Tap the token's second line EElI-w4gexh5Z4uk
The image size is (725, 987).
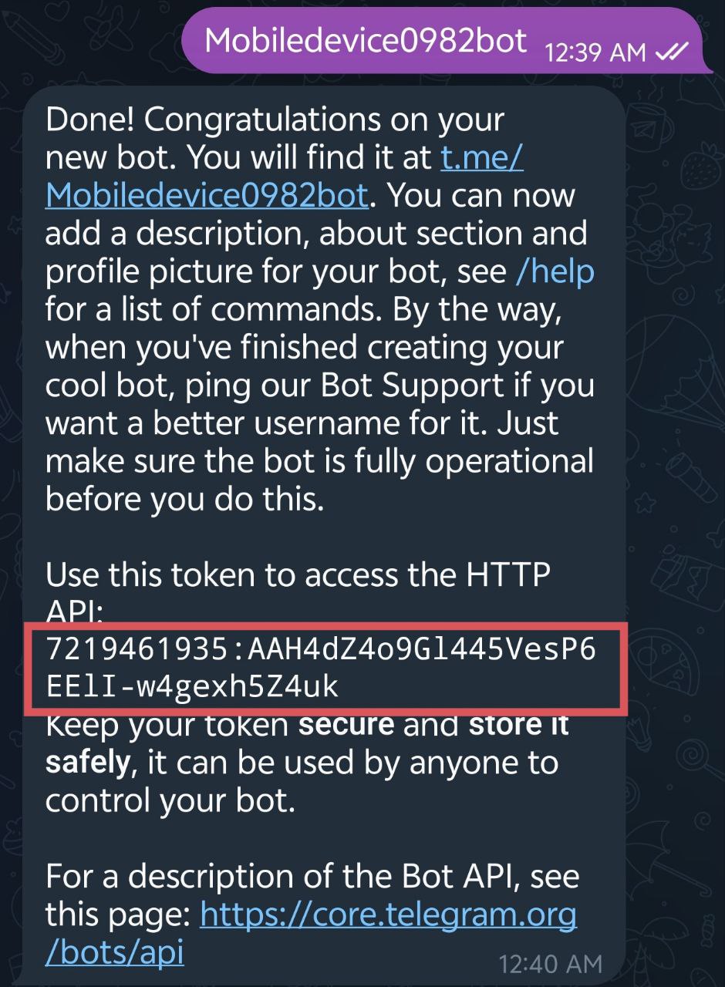pos(192,686)
